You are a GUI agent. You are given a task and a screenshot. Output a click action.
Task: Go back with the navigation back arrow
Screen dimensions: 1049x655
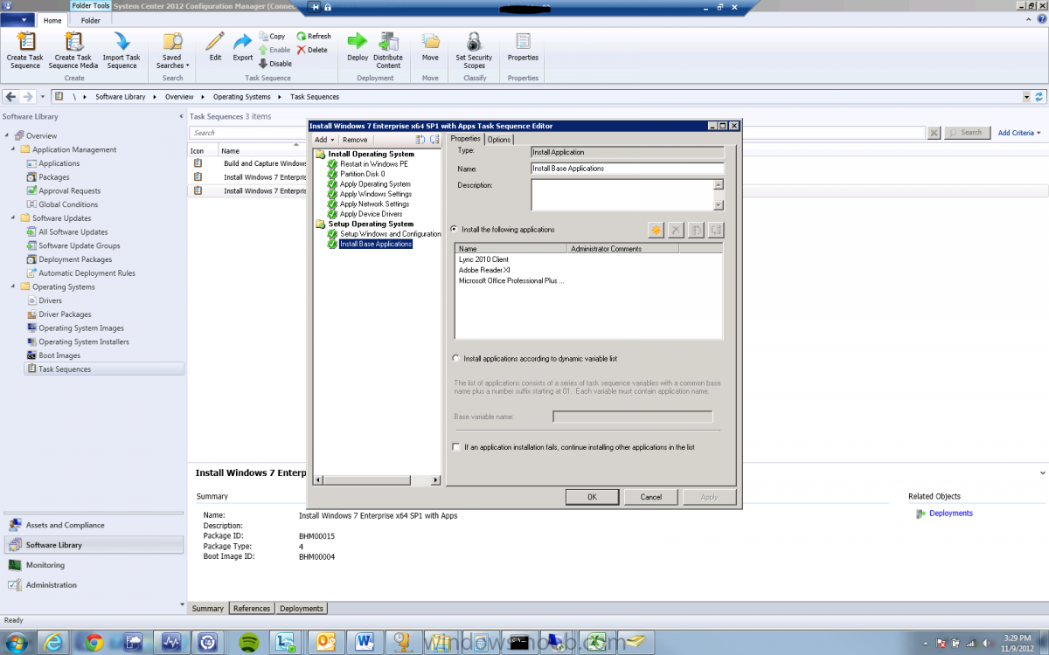point(10,96)
